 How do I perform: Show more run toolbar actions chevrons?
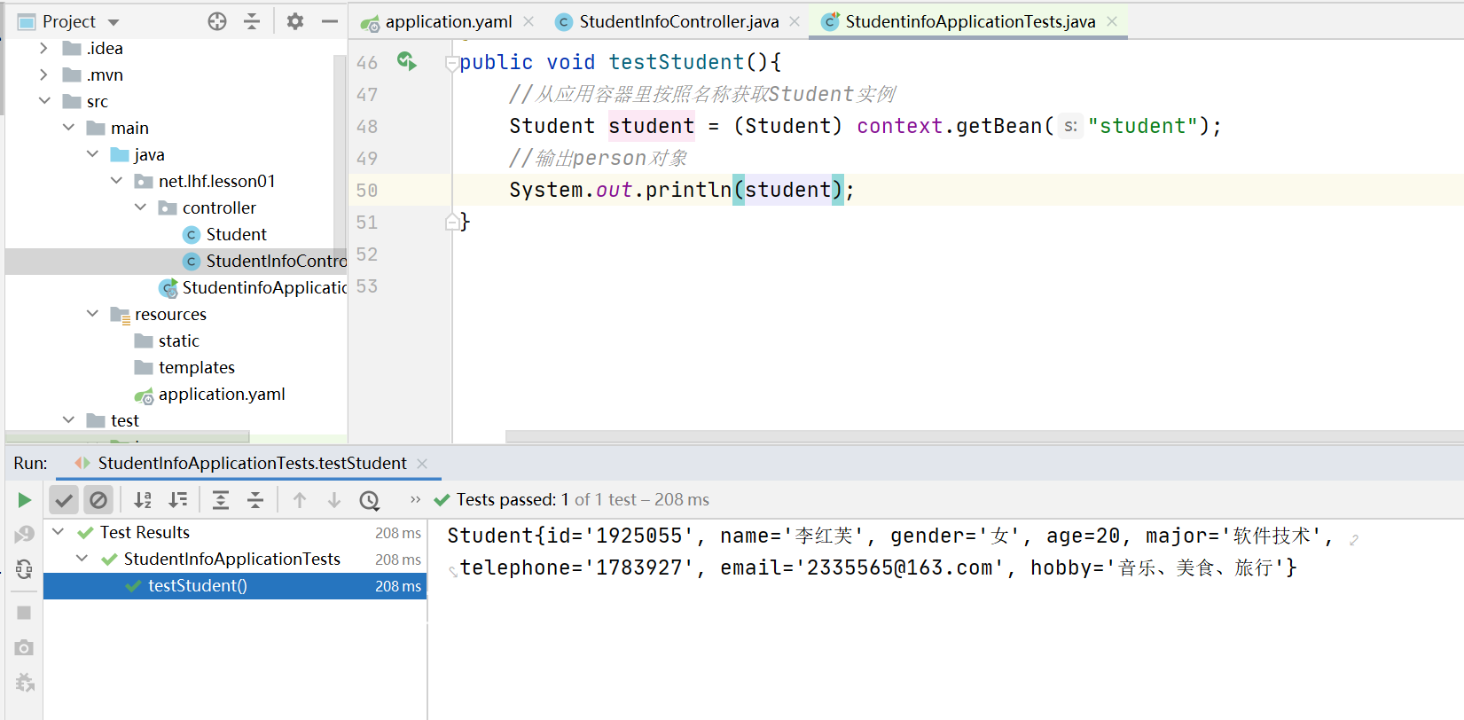[415, 500]
